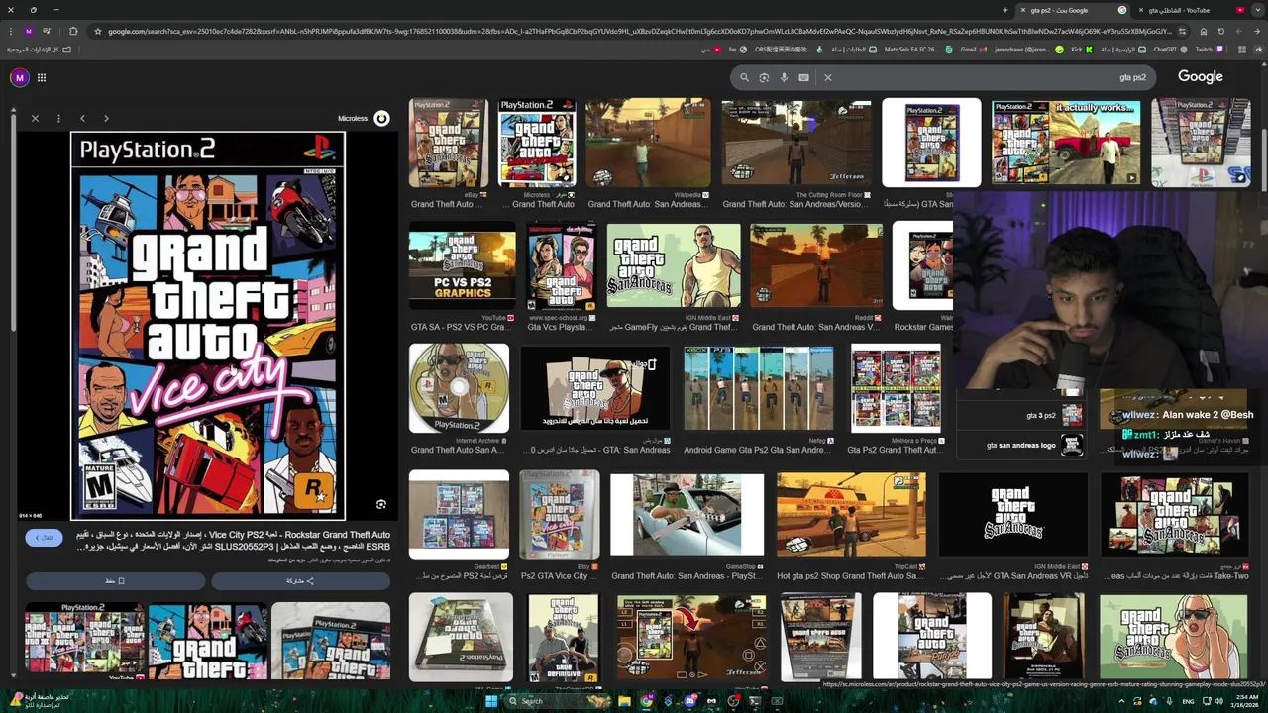
Task: Open the Windows Start menu
Action: tap(490, 701)
